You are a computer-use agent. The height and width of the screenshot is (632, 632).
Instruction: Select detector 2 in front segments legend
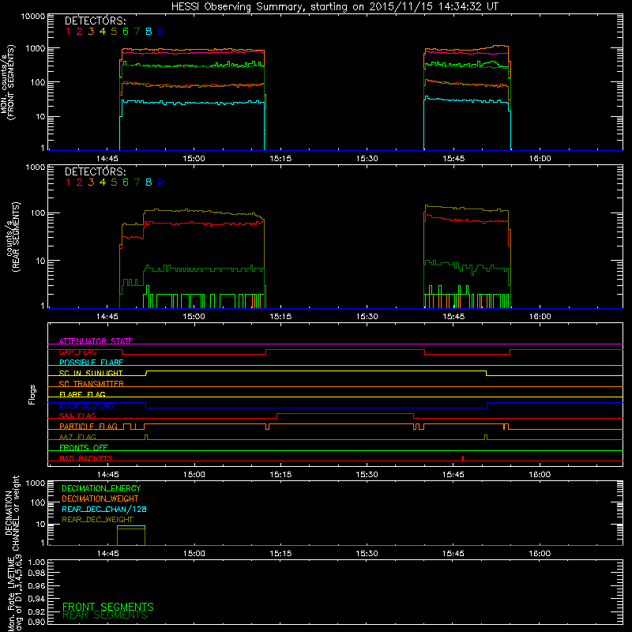coord(80,32)
